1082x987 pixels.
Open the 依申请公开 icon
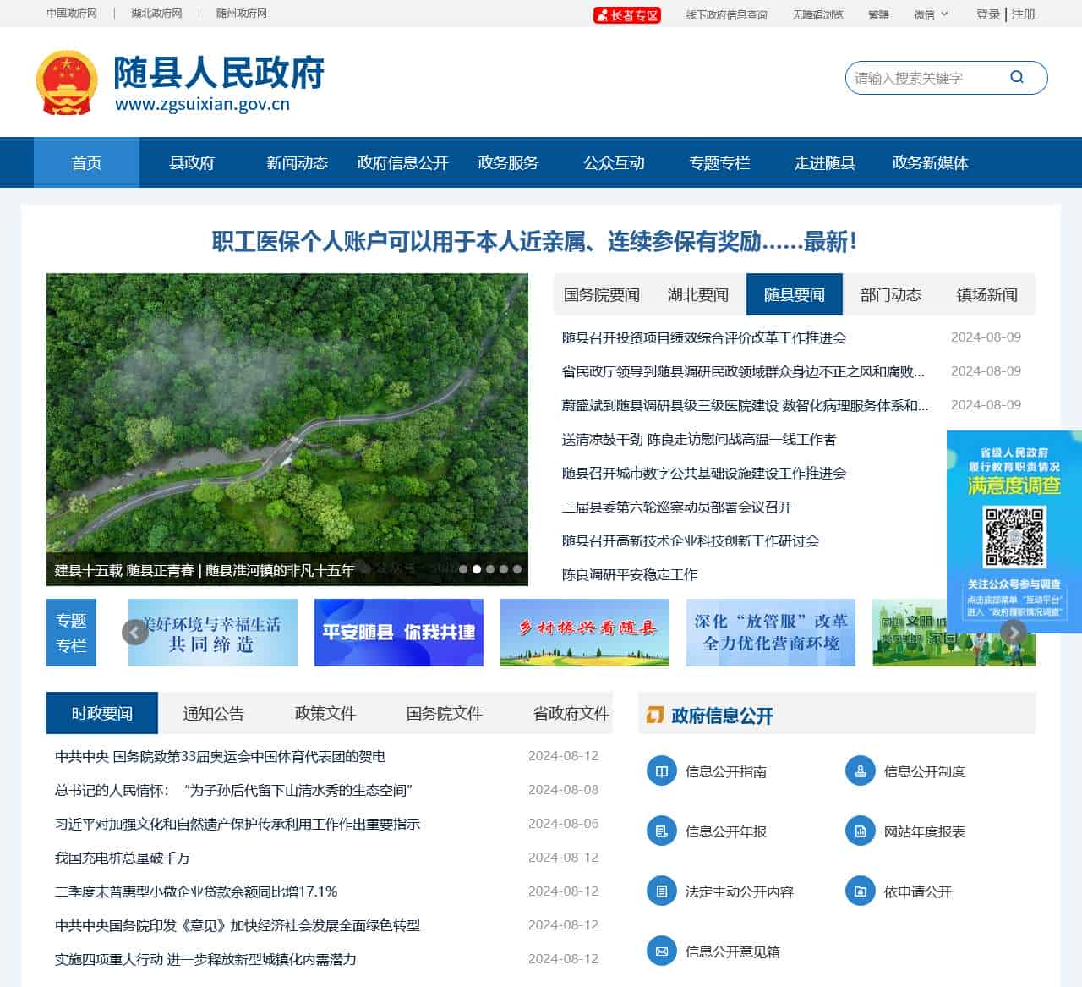point(861,891)
